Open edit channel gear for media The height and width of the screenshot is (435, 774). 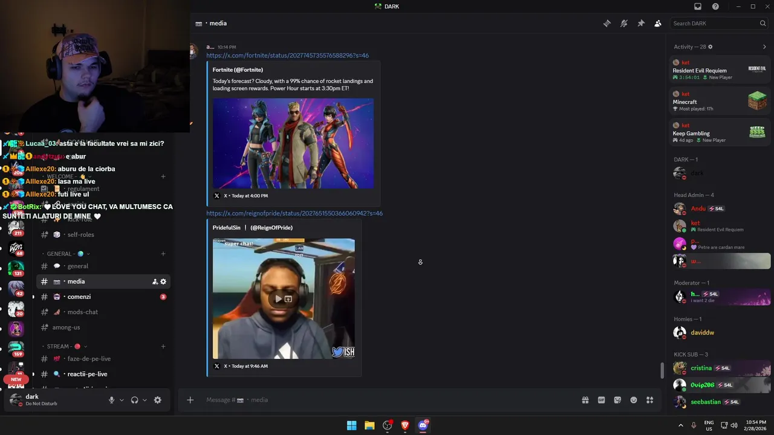coord(163,282)
